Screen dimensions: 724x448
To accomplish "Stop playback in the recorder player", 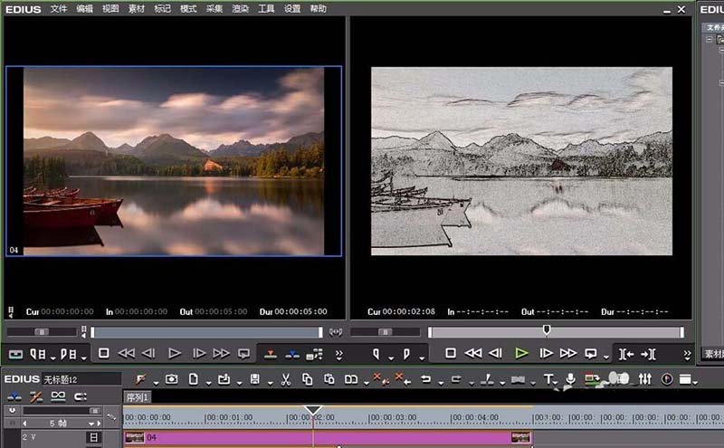I will [451, 353].
